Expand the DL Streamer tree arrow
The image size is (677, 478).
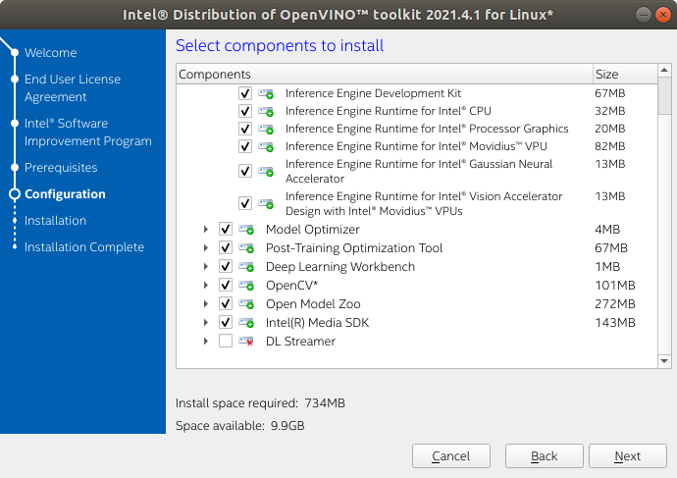(x=206, y=342)
